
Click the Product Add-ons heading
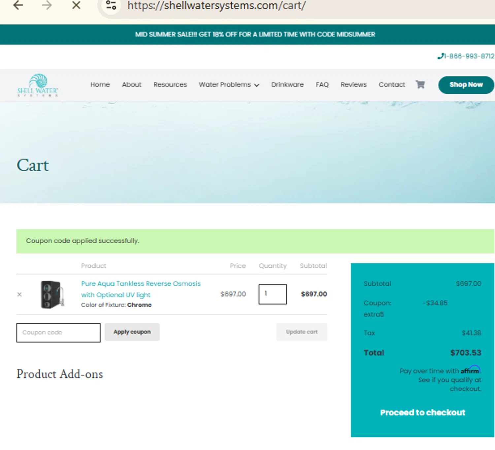(x=60, y=374)
